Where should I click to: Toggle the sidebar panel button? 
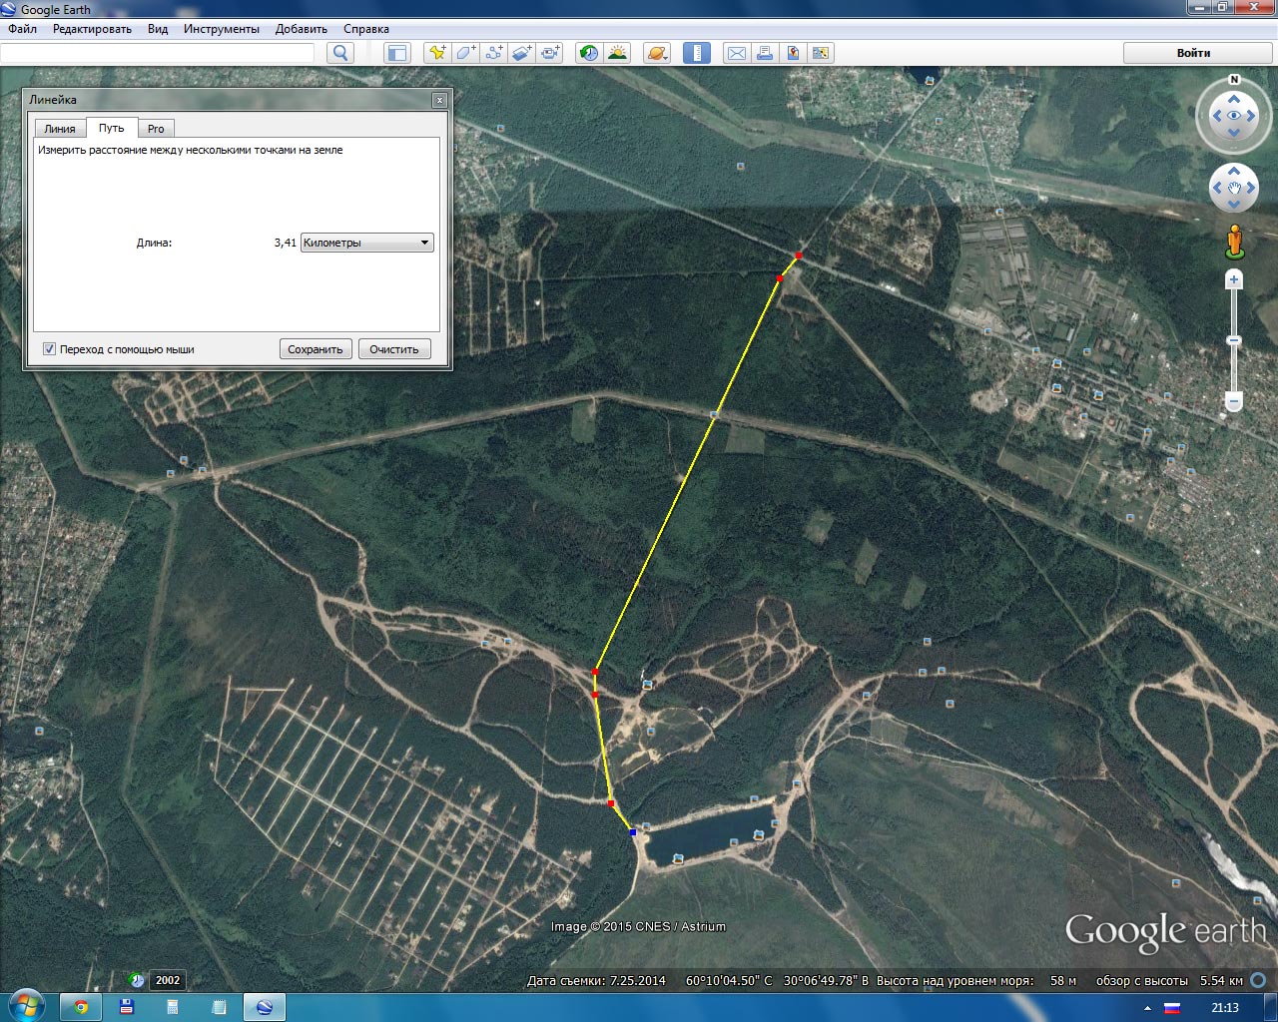tap(397, 53)
